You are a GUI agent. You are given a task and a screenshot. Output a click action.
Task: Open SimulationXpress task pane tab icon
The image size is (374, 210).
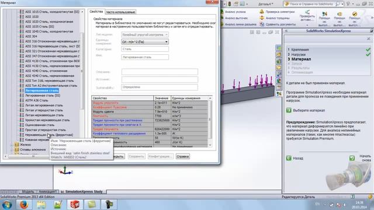click(x=279, y=94)
